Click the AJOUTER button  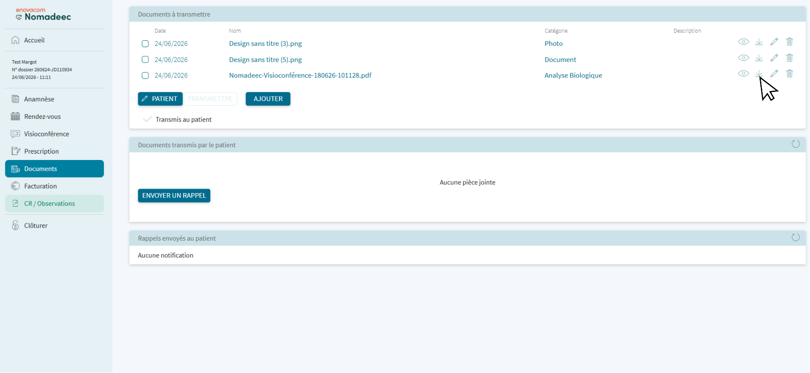pyautogui.click(x=268, y=99)
